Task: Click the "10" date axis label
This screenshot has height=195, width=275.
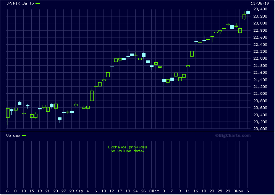Action: click(104, 191)
